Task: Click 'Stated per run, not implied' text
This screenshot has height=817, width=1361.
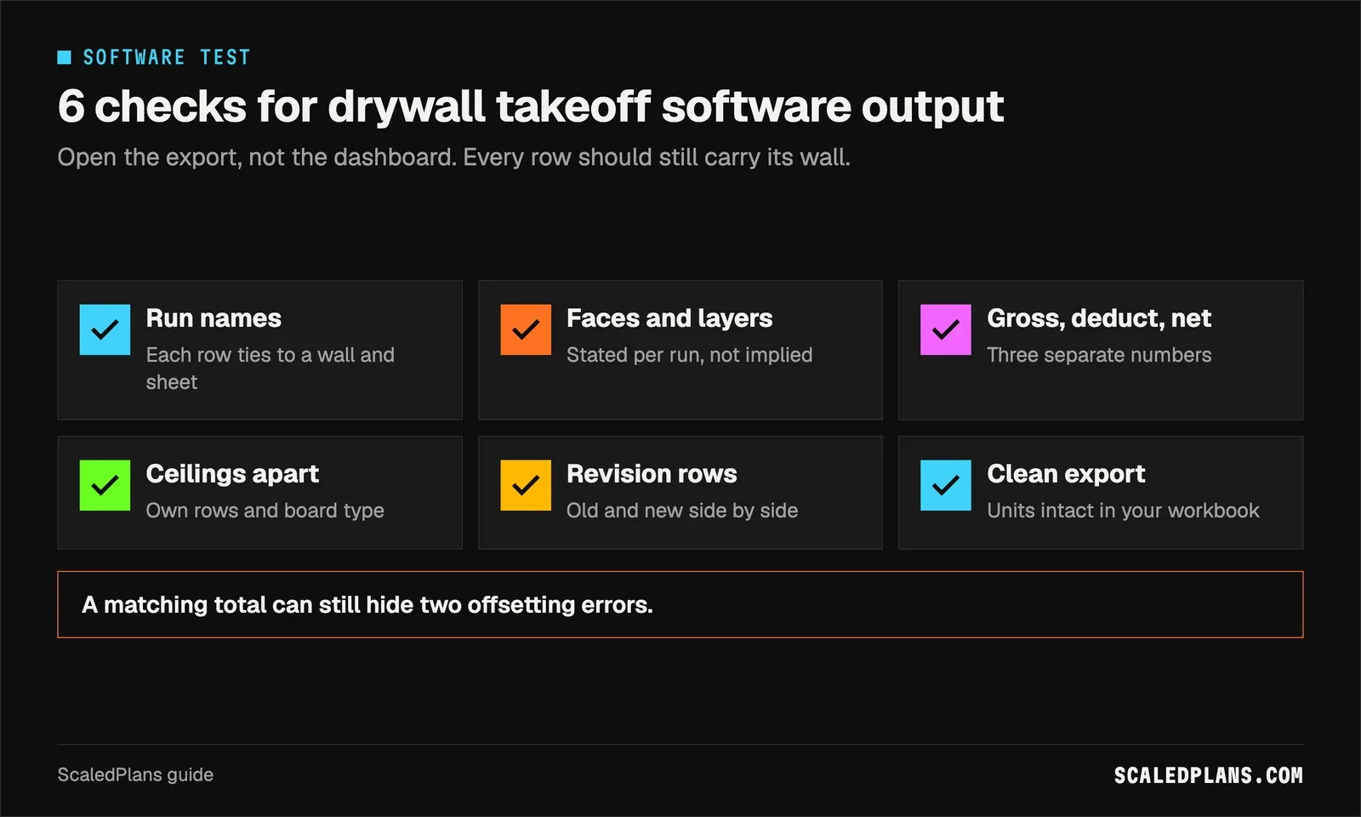Action: click(x=690, y=355)
